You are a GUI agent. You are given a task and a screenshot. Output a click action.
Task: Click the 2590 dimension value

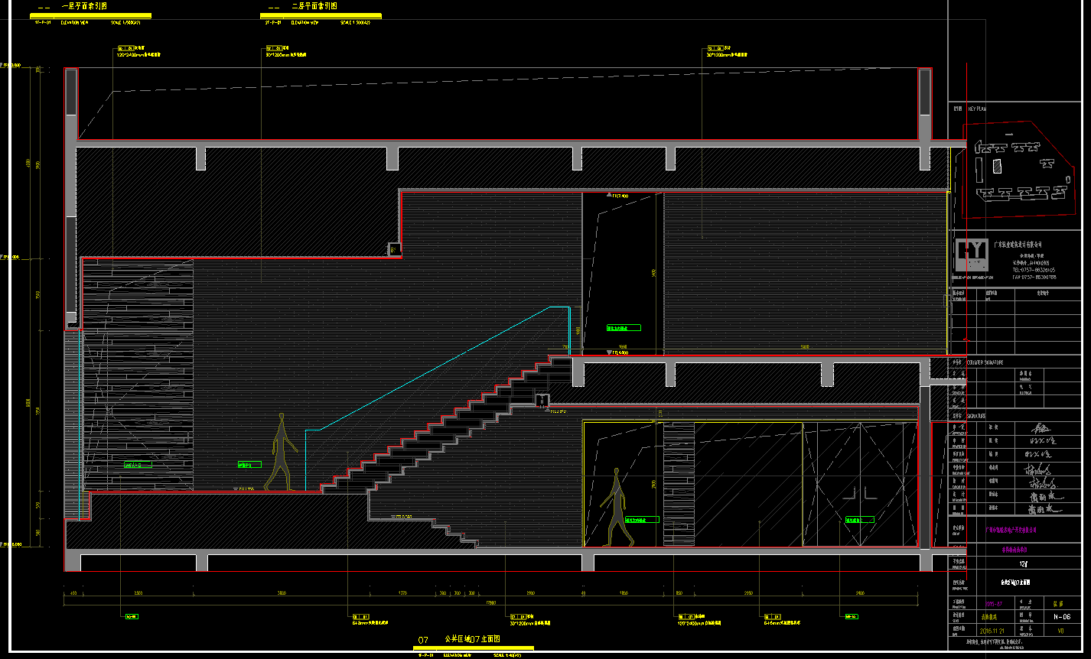click(531, 592)
